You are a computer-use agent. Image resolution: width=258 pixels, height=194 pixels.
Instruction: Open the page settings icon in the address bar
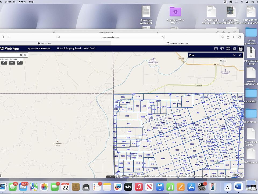(58, 37)
